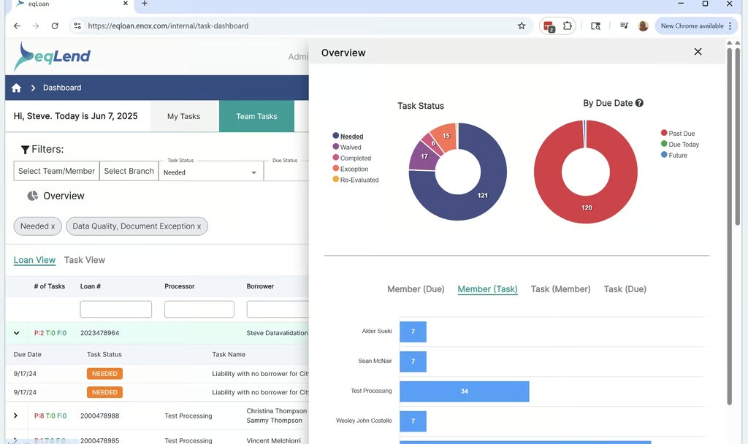
Task: Bookmark page with the star icon
Action: pyautogui.click(x=522, y=26)
